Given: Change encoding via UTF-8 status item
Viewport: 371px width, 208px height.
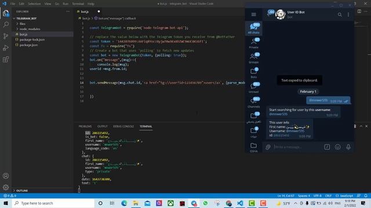Looking at the screenshot, I should [317, 196].
